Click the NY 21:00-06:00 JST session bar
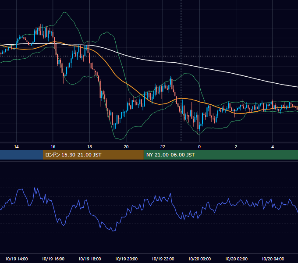 [220, 155]
